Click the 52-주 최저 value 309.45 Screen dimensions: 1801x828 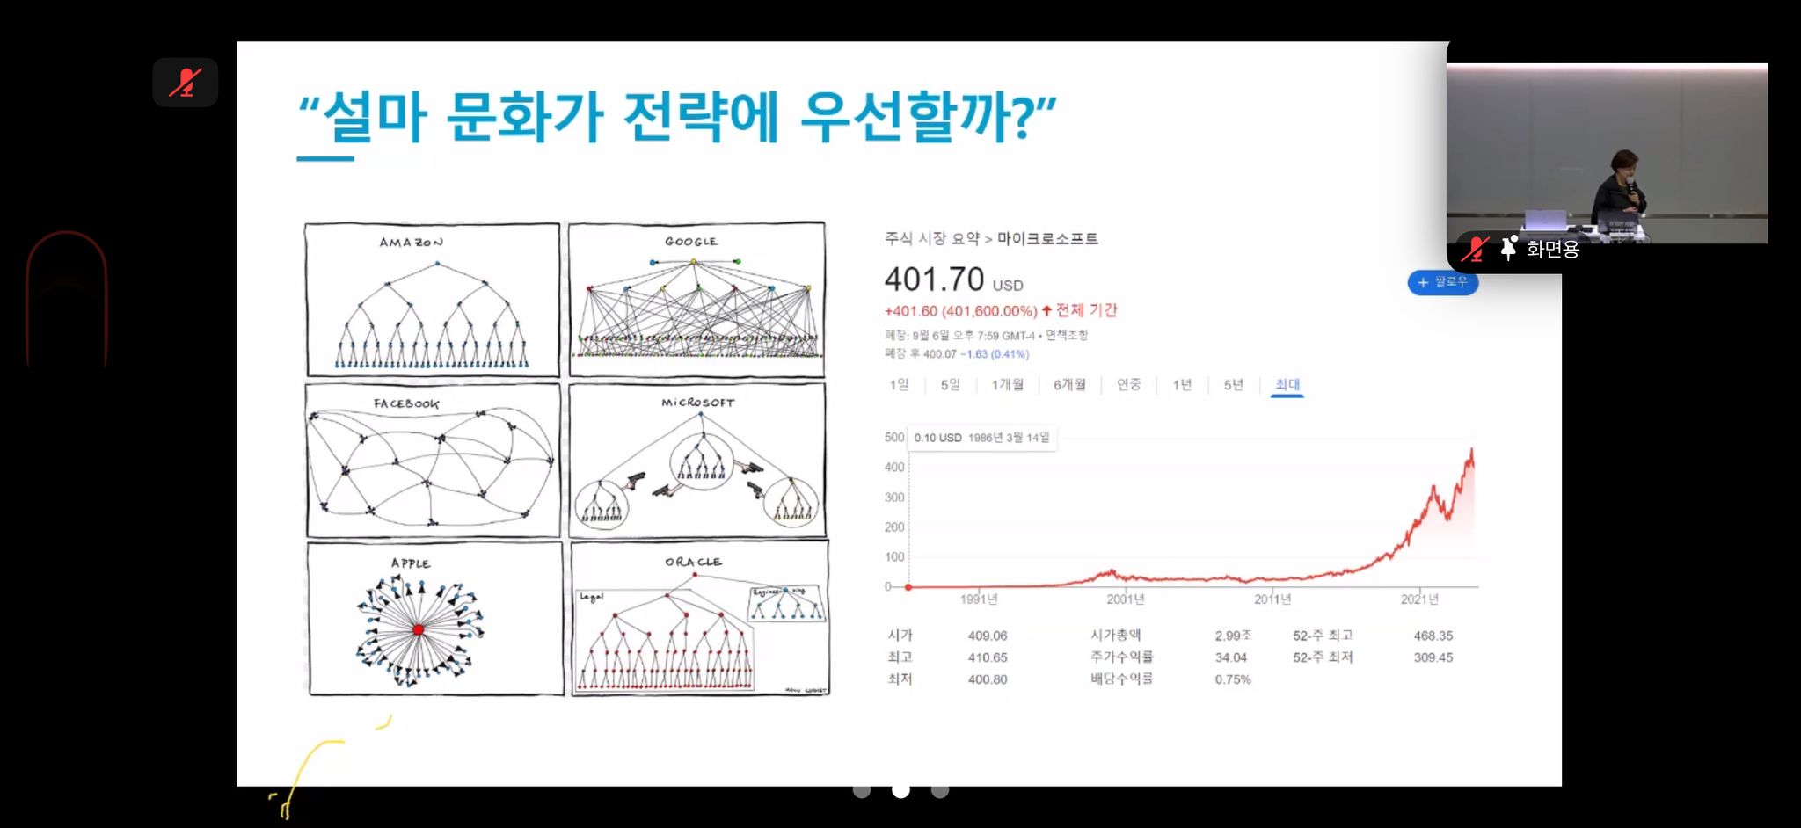1433,657
